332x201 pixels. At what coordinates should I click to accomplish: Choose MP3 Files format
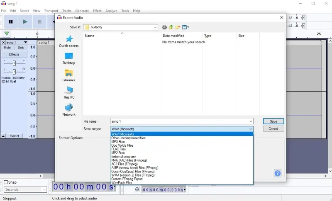pyautogui.click(x=182, y=142)
